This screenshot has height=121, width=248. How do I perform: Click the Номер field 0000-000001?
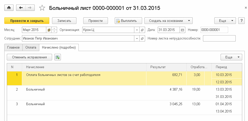(x=214, y=30)
